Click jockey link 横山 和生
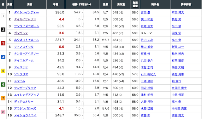 147,19
